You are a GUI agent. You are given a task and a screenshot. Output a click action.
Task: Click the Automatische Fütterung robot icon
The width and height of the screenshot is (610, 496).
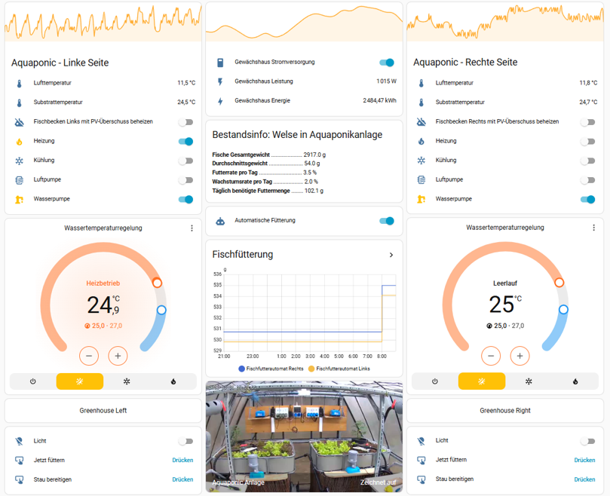tap(220, 221)
